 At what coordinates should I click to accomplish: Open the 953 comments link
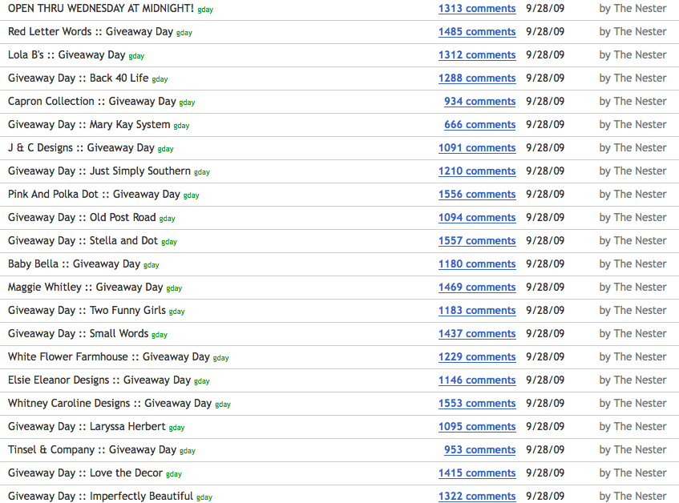pyautogui.click(x=480, y=449)
